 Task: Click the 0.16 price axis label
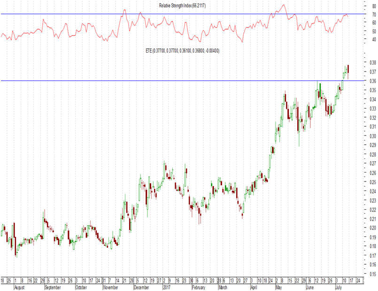tap(373, 265)
